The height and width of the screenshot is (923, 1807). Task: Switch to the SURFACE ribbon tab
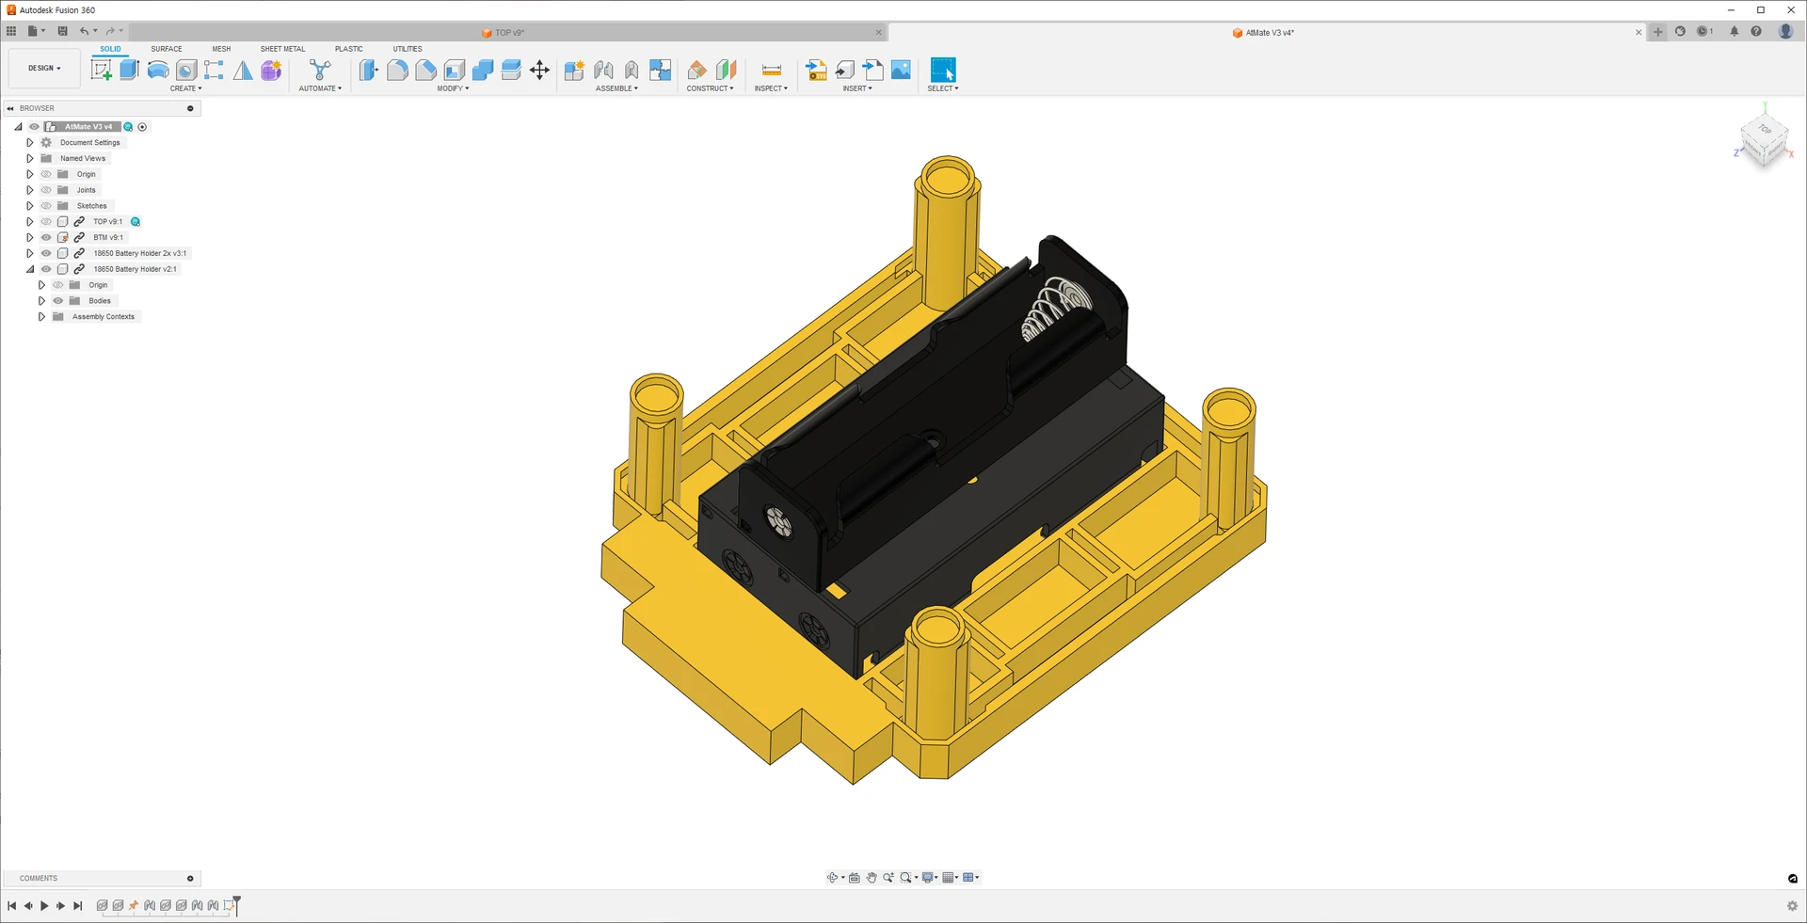(167, 49)
